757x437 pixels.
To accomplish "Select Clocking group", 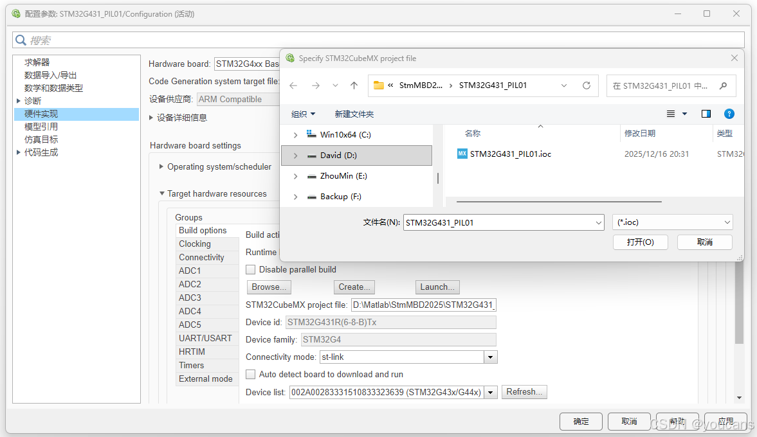I will point(208,244).
